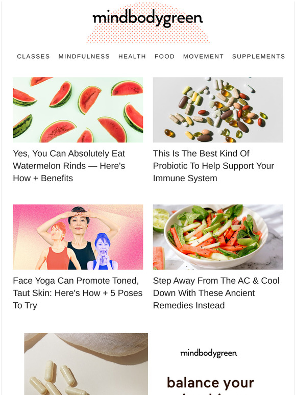Open the Supplements navigation link
The height and width of the screenshot is (395, 296).
[x=258, y=57]
